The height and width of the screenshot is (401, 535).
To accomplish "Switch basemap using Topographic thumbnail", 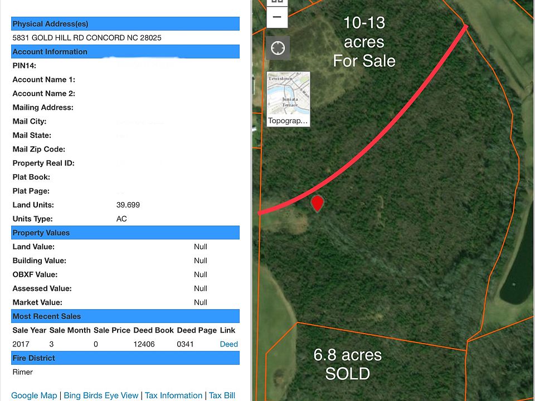I will point(288,99).
